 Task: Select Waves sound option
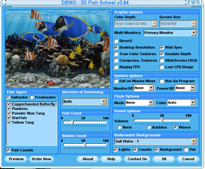pos(176,127)
